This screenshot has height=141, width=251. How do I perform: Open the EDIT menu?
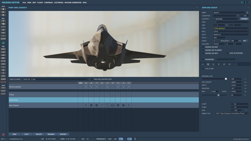tap(34, 3)
